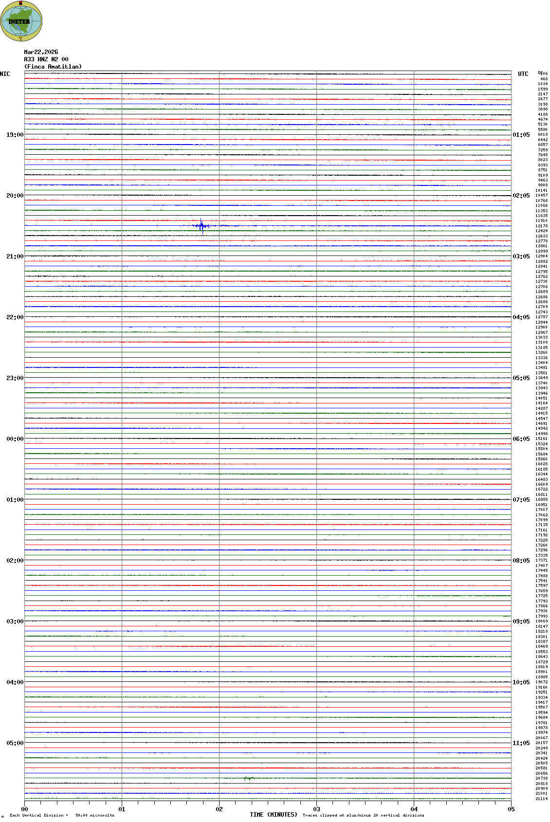Click the UTC timezone label

pos(523,74)
